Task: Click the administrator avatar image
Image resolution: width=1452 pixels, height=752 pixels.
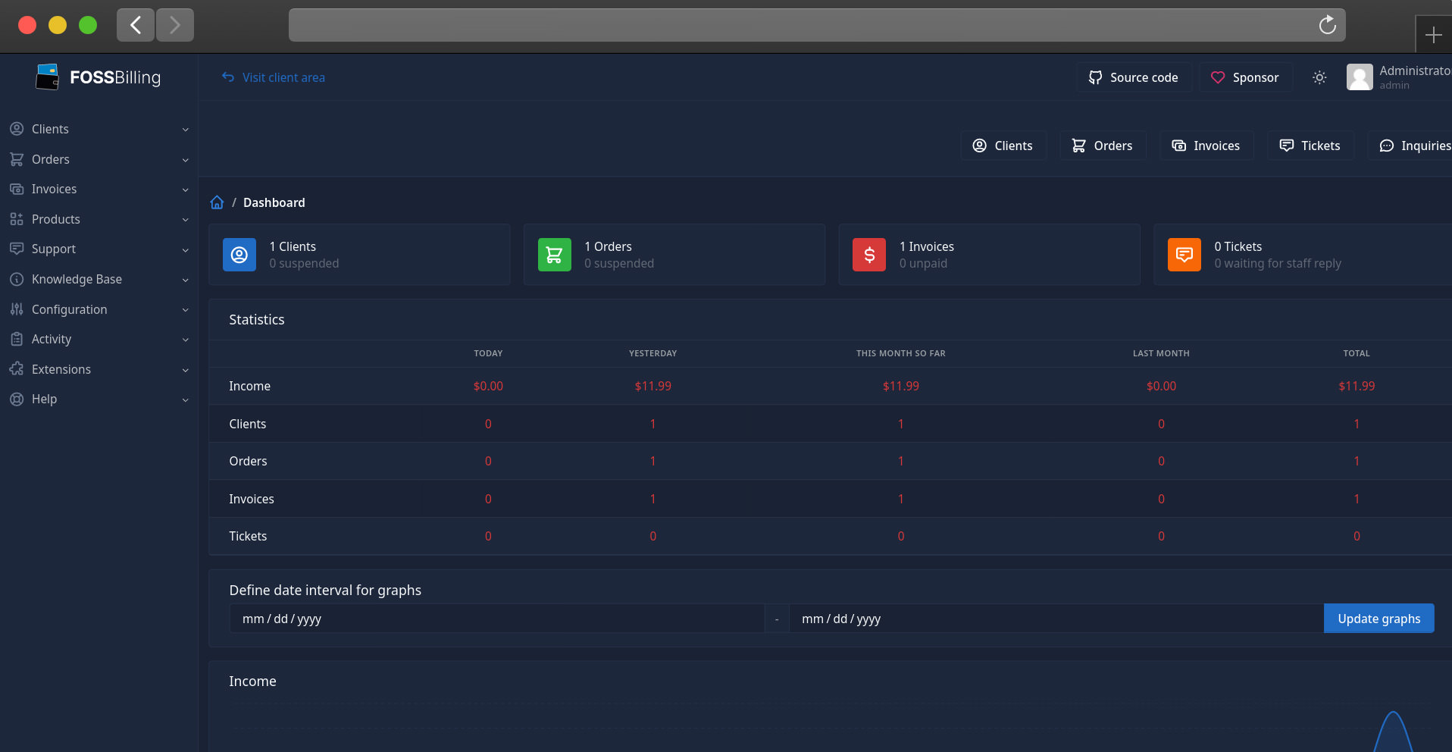Action: [x=1360, y=77]
